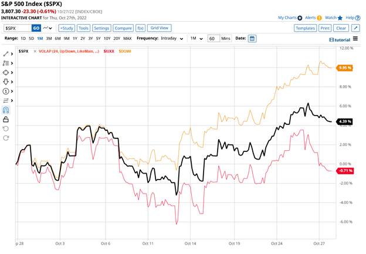
Task: Toggle the lock drawings tool
Action: click(6, 119)
